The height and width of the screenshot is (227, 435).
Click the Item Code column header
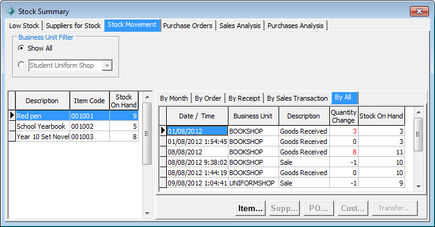pos(90,101)
